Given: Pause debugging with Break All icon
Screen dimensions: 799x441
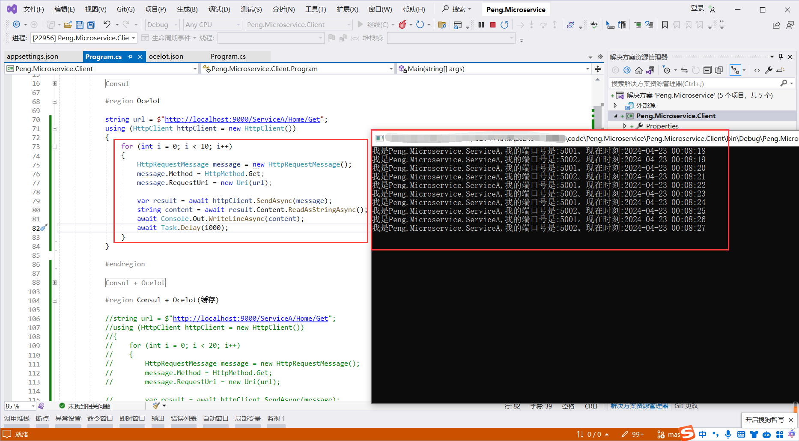Looking at the screenshot, I should coord(481,25).
